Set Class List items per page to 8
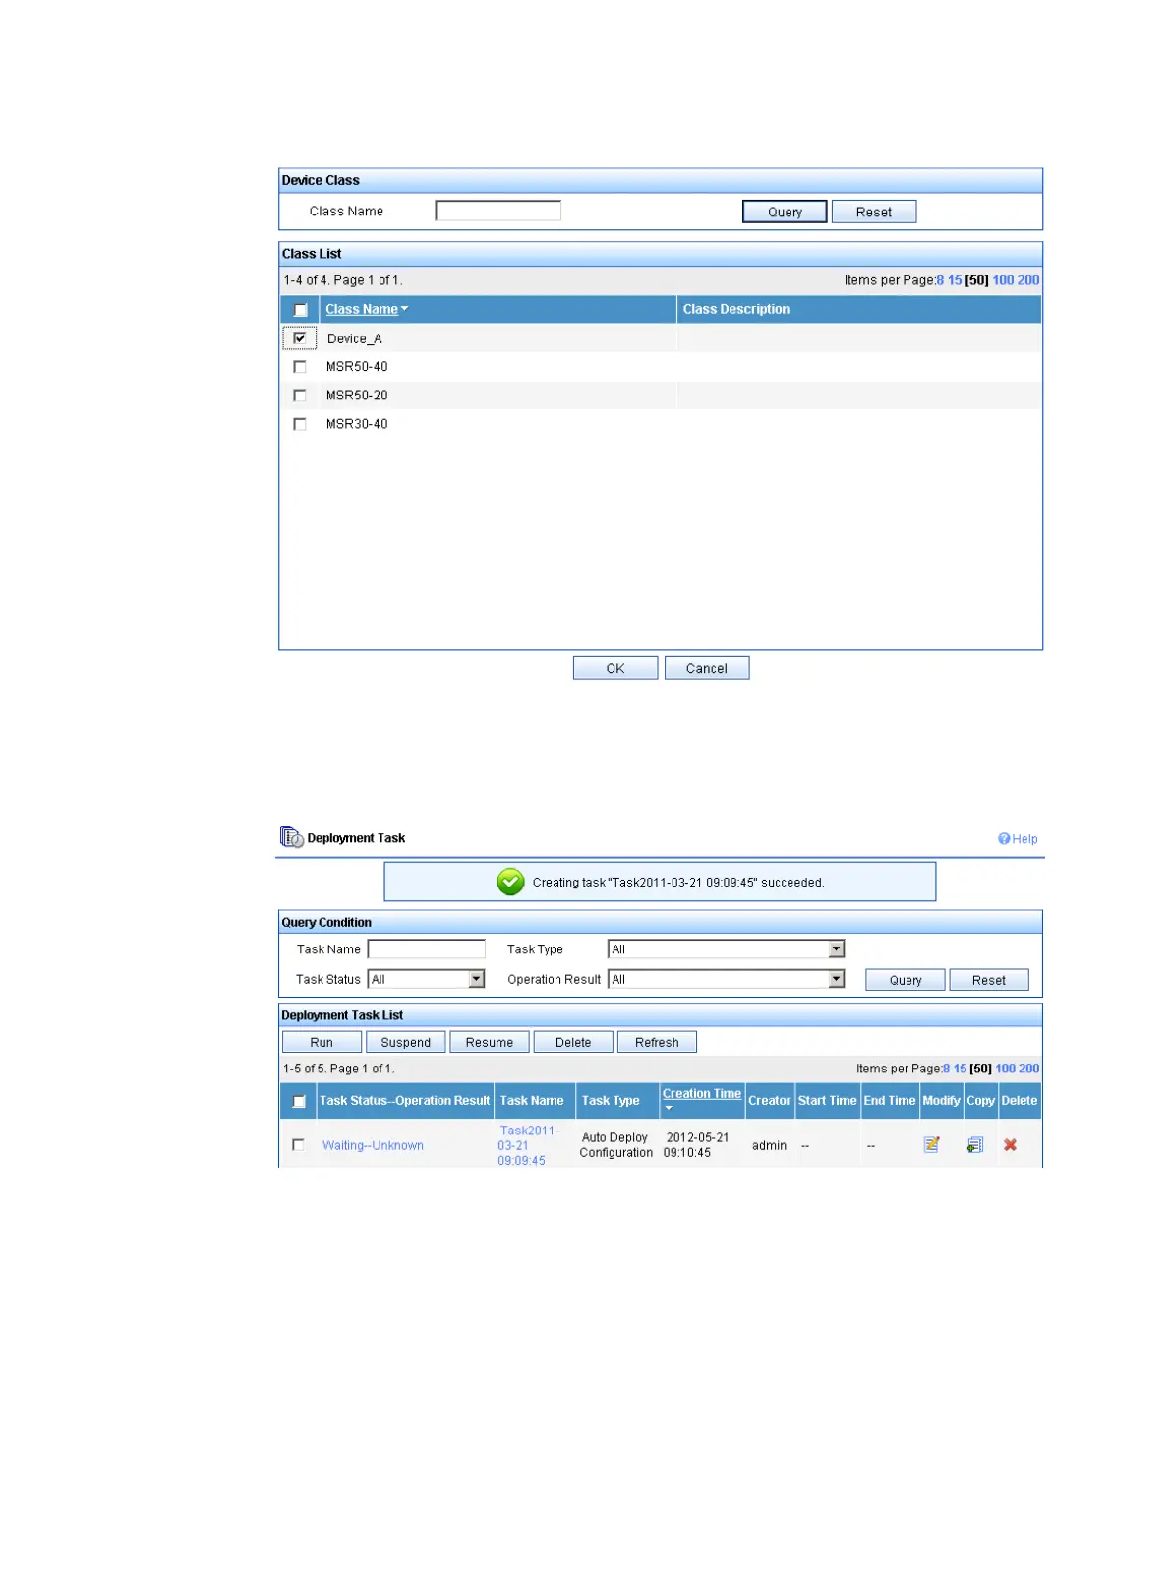 coord(940,280)
